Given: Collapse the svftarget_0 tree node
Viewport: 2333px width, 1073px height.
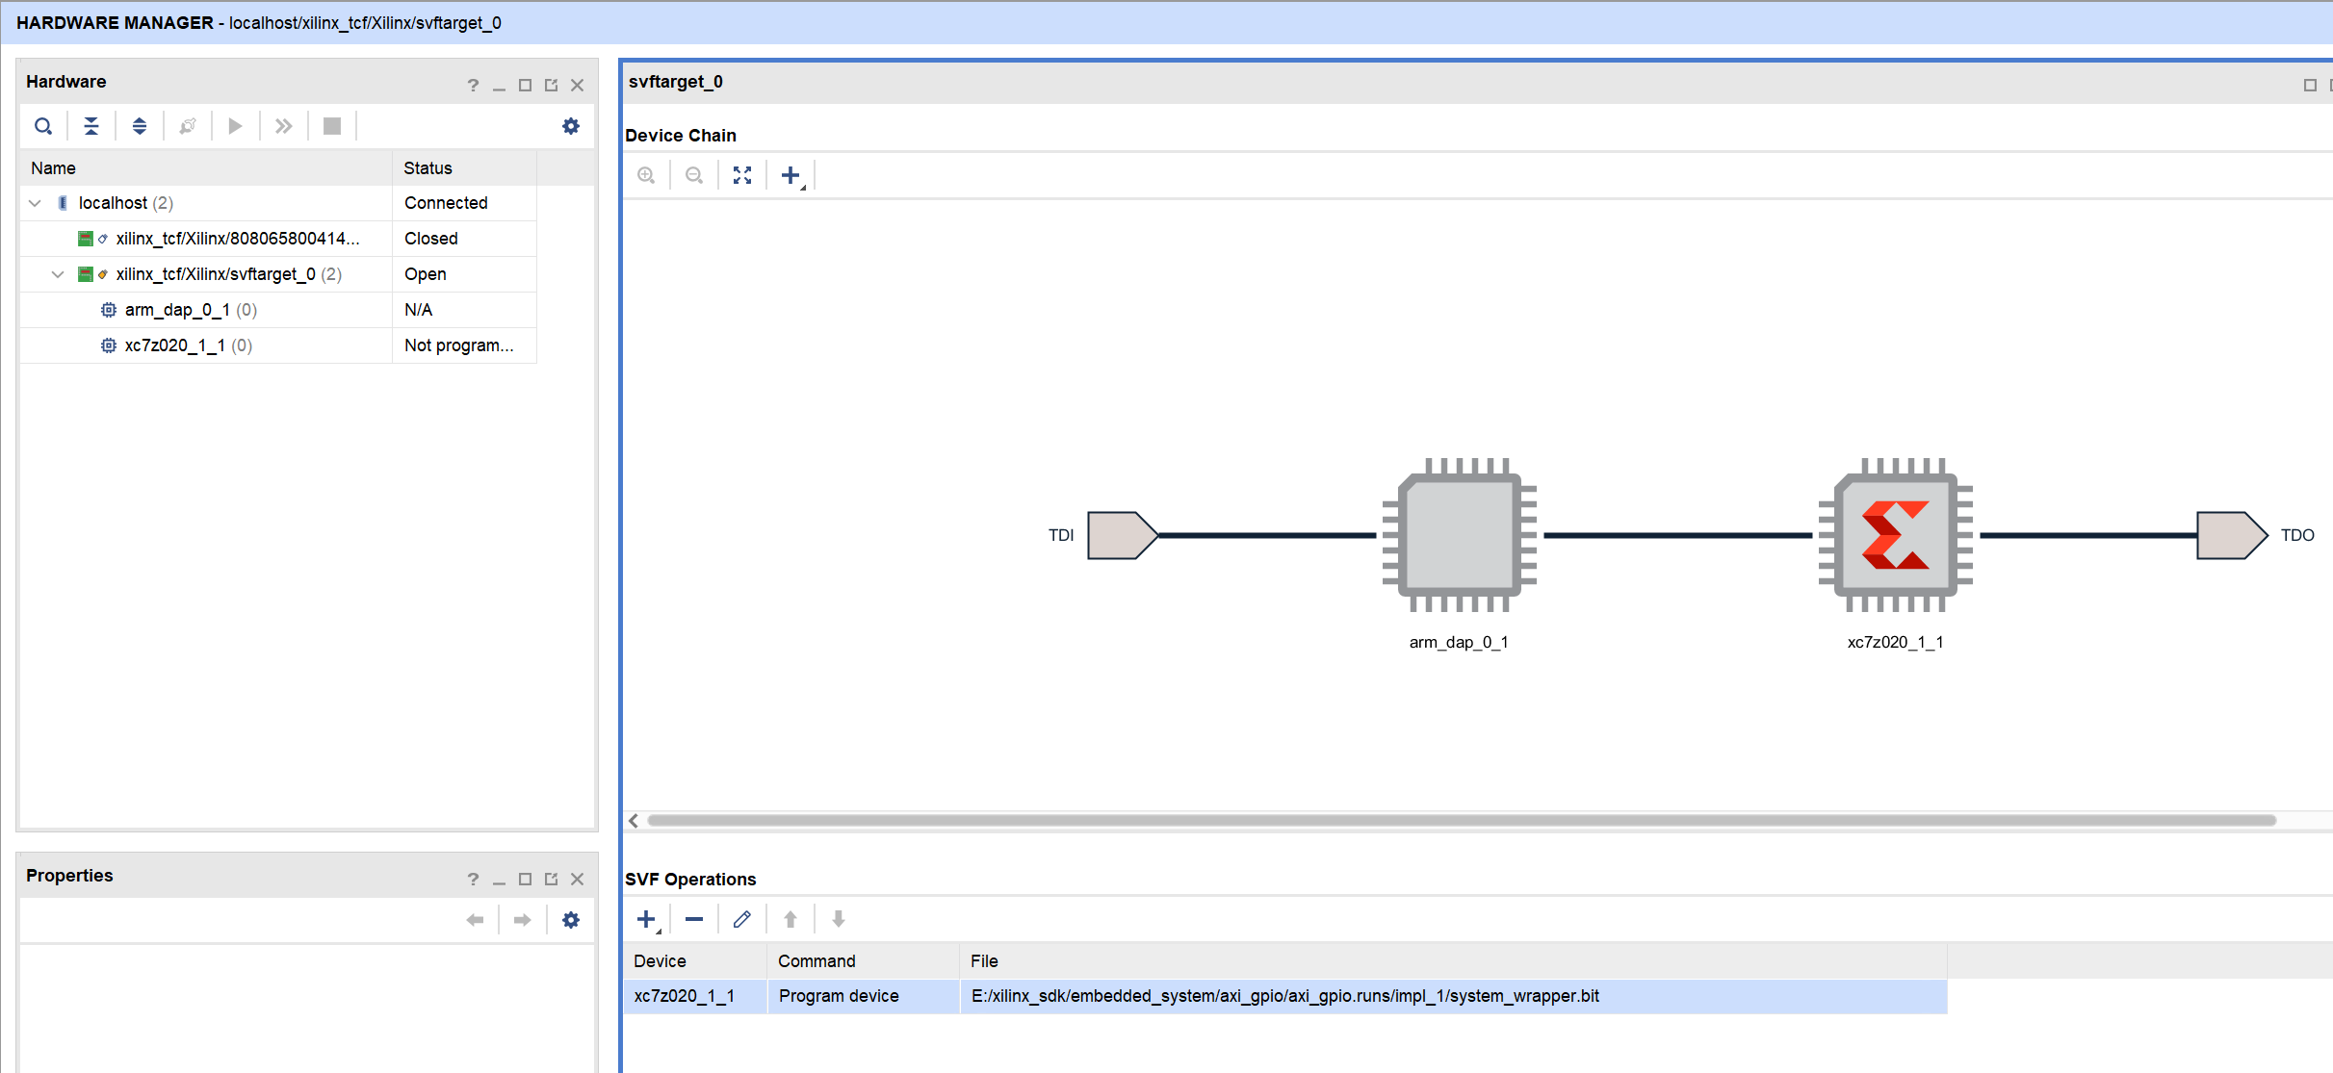Looking at the screenshot, I should point(58,274).
